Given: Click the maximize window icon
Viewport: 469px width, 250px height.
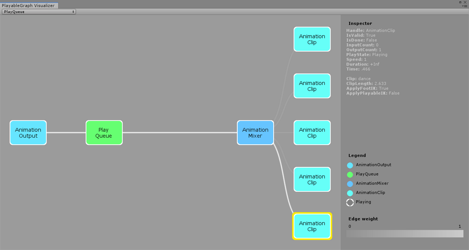Looking at the screenshot, I should [x=460, y=2].
